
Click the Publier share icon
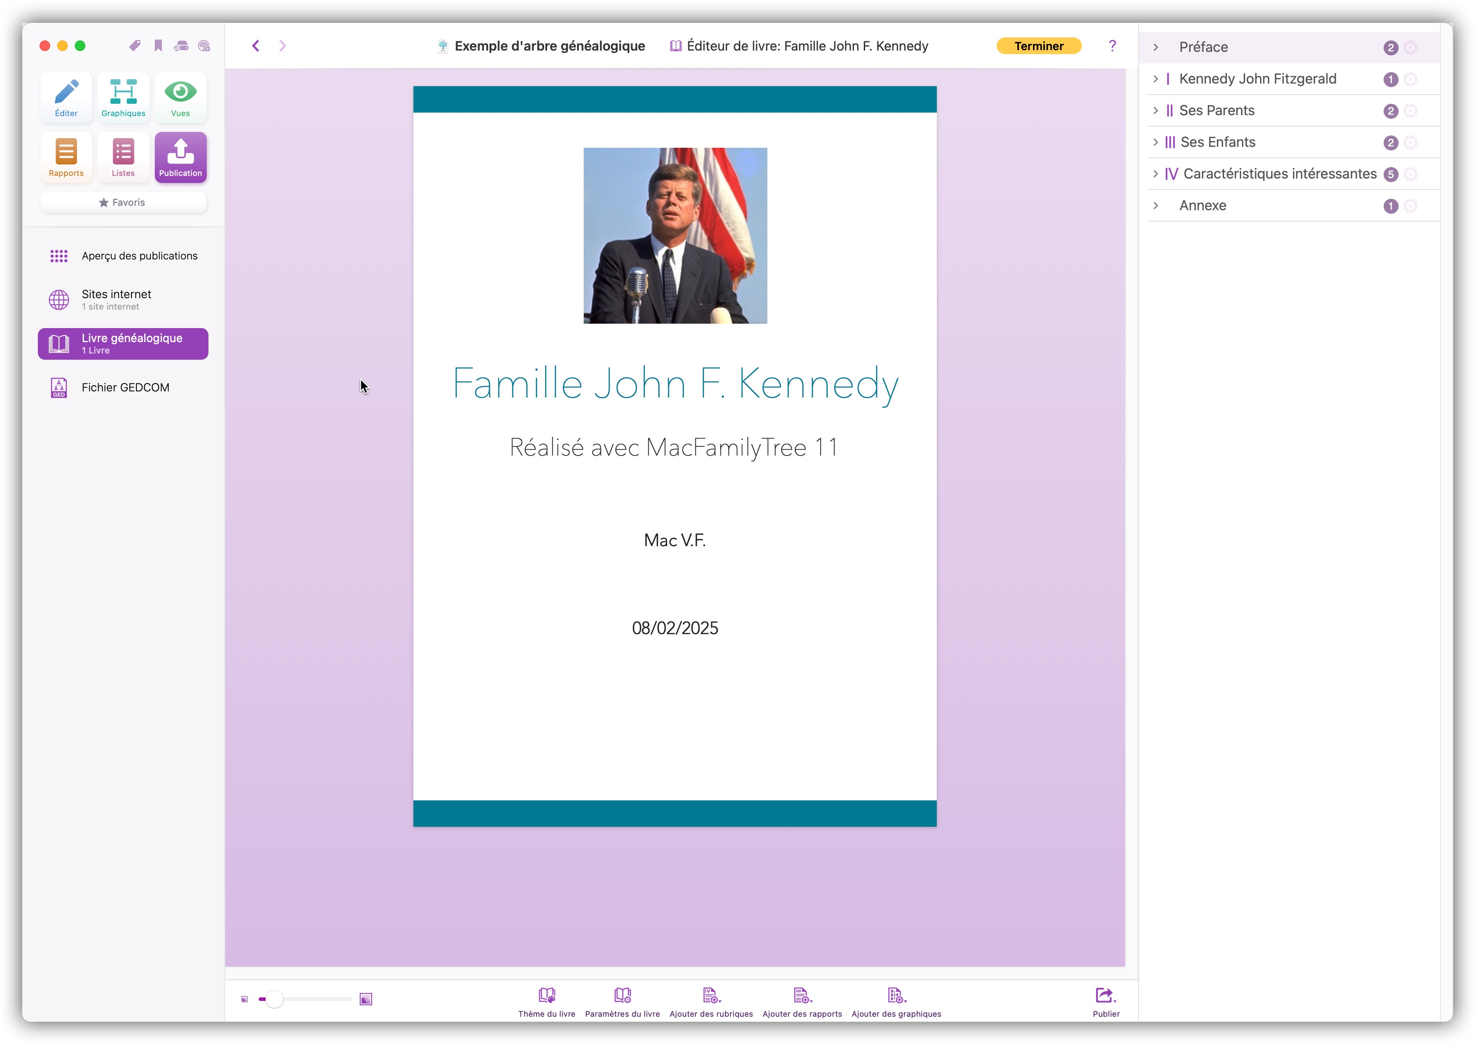(x=1106, y=1003)
